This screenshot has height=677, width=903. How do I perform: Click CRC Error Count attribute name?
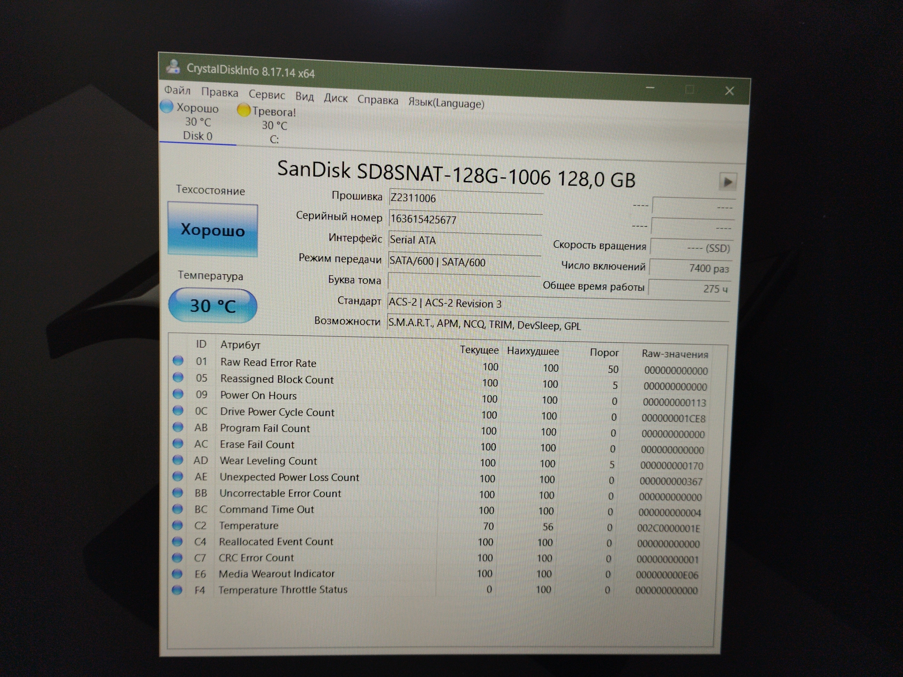(x=256, y=558)
